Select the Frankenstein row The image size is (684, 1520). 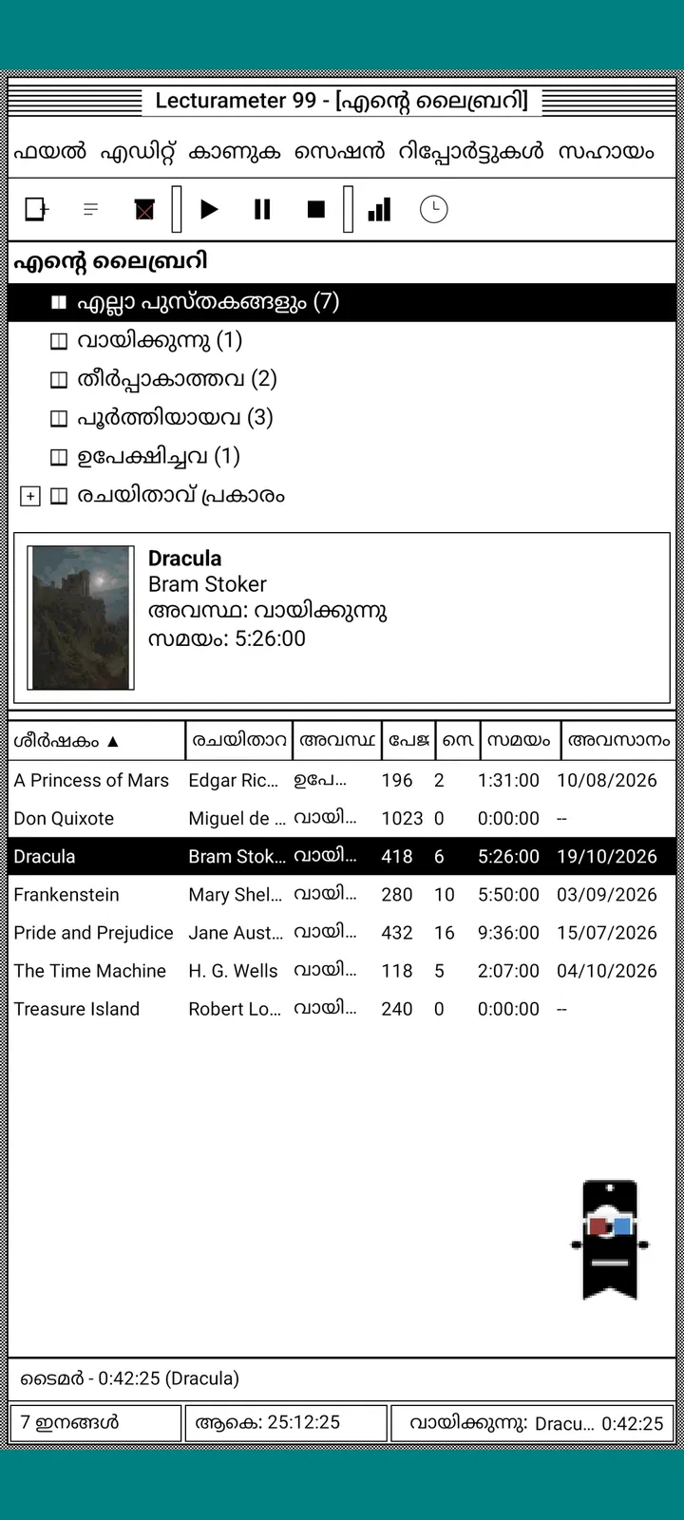[342, 894]
